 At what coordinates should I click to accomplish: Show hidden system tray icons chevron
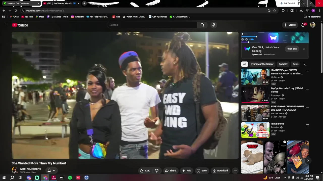click(285, 178)
